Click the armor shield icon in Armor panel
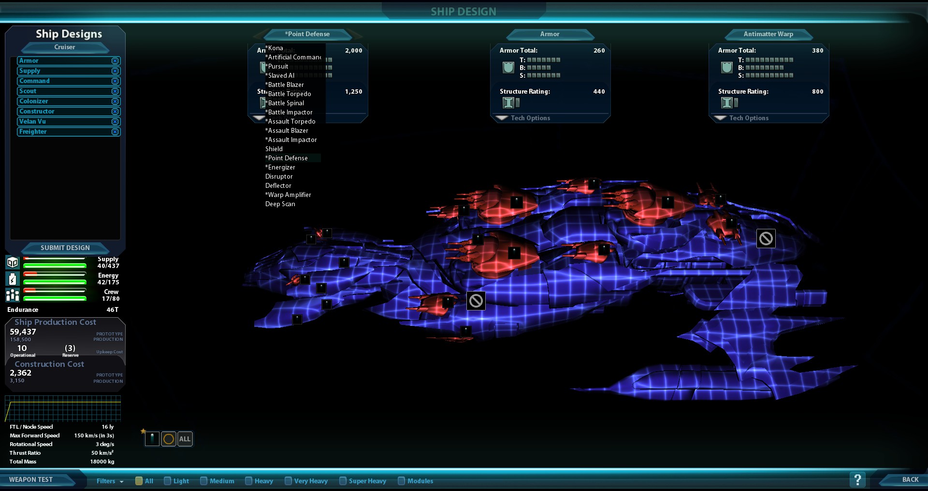928x491 pixels. pos(508,67)
